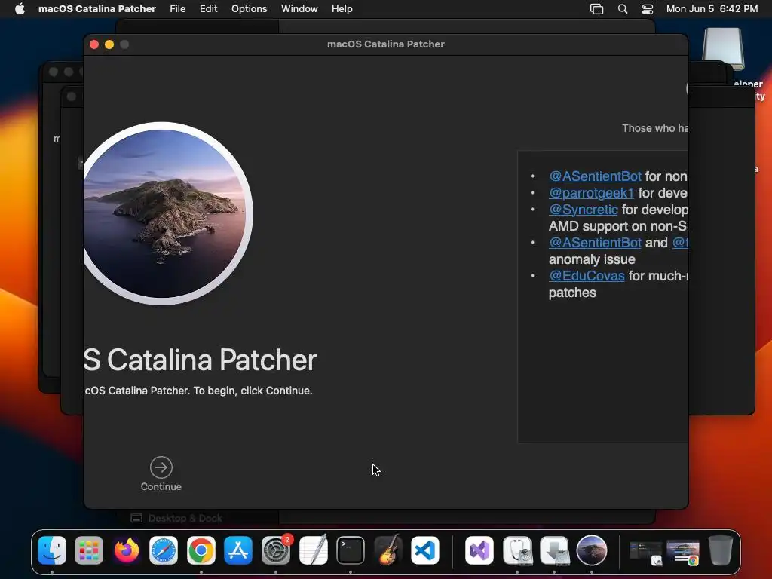Open Control Center icon
Viewport: 772px width, 579px height.
click(x=648, y=9)
